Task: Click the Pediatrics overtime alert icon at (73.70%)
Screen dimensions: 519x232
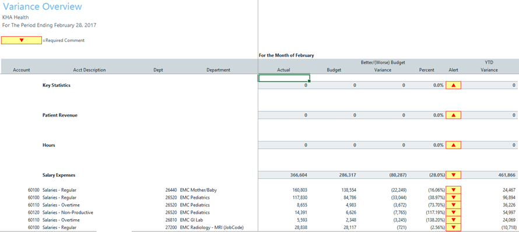Action: (x=454, y=205)
